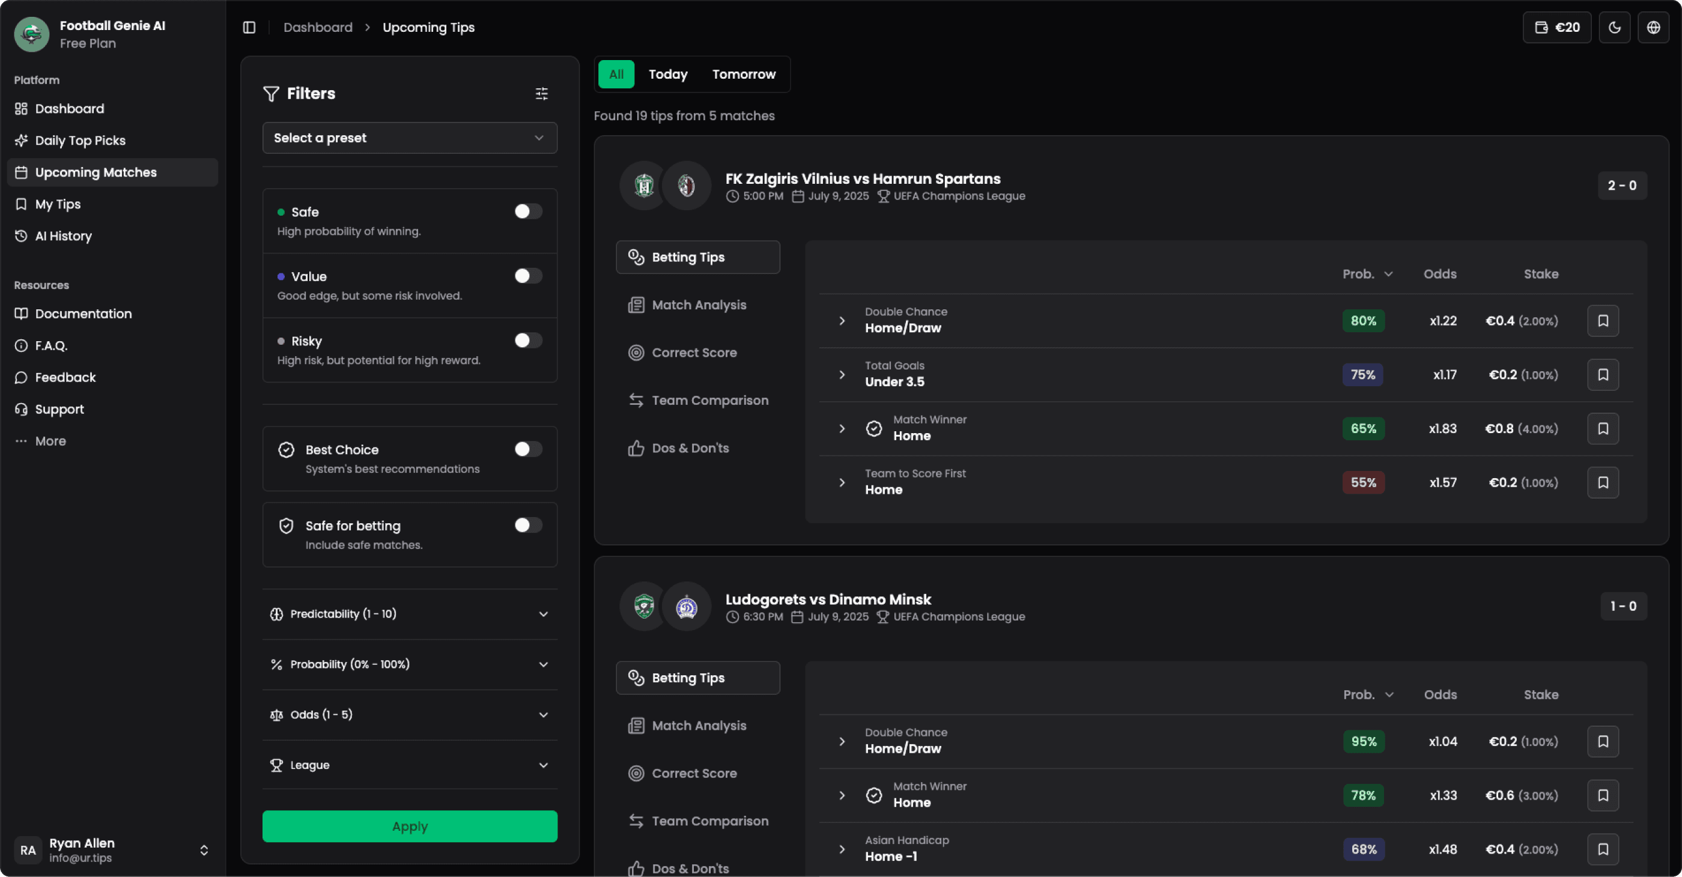Click Best Choice badge on 78% Home tip
This screenshot has height=877, width=1682.
(873, 795)
